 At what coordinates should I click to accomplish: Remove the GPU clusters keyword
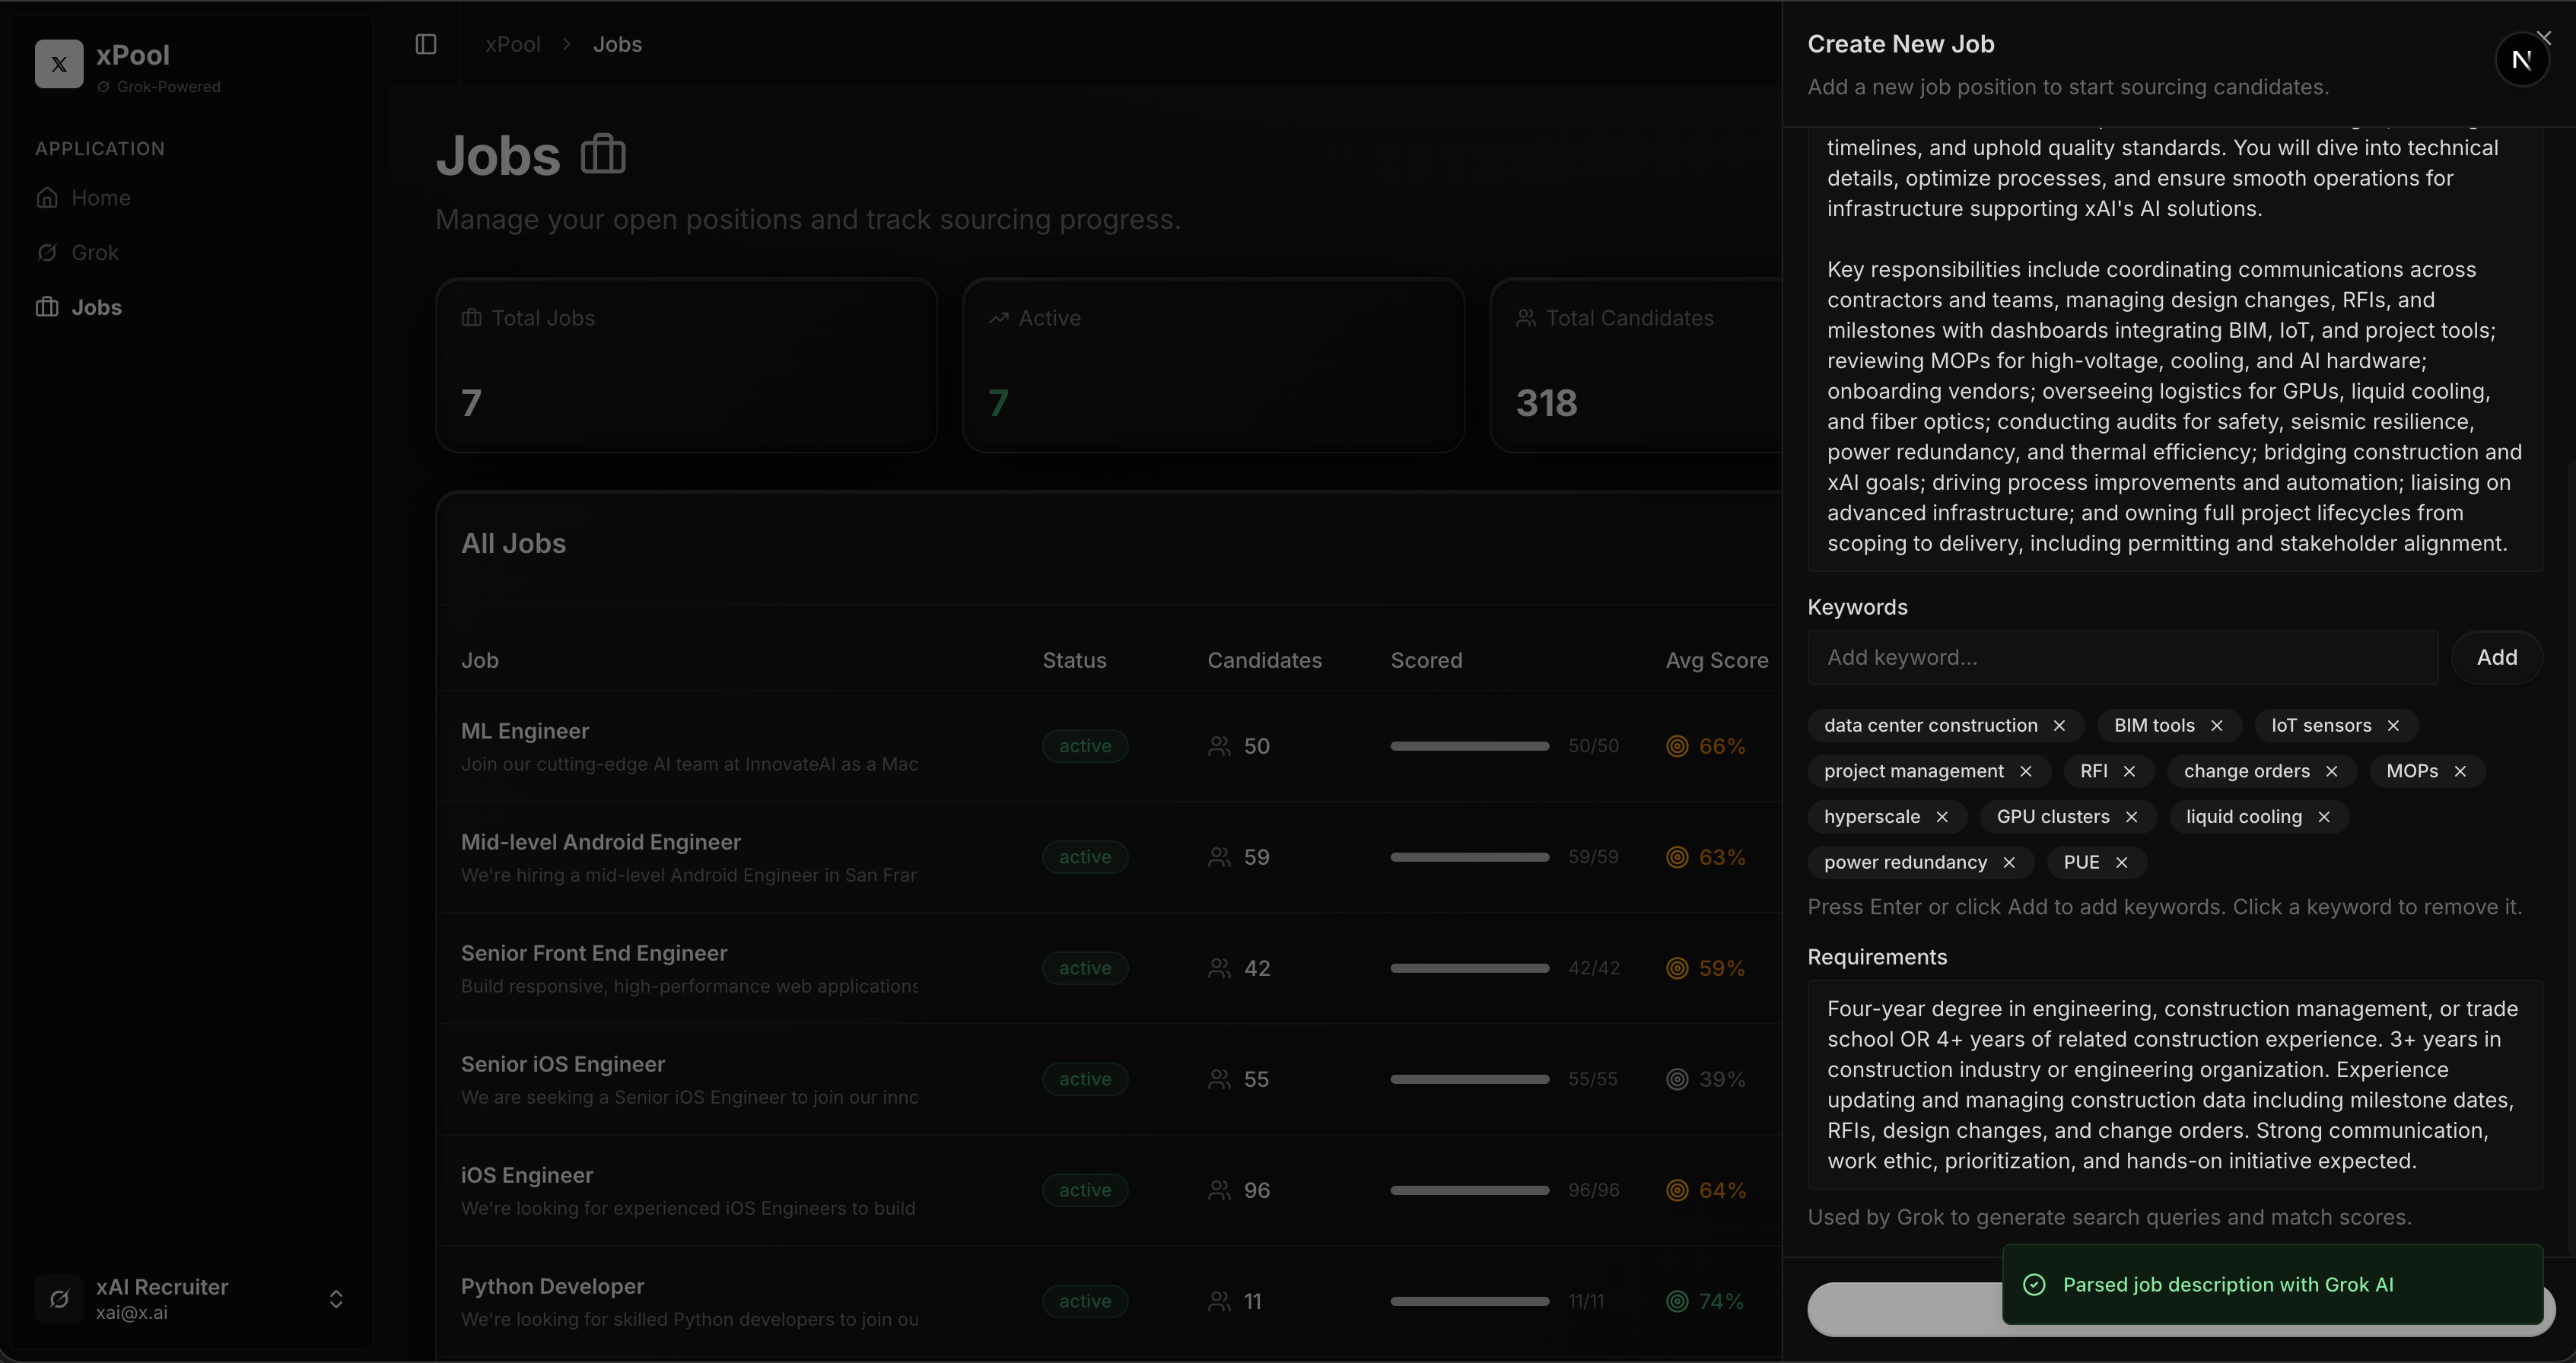coord(2132,817)
